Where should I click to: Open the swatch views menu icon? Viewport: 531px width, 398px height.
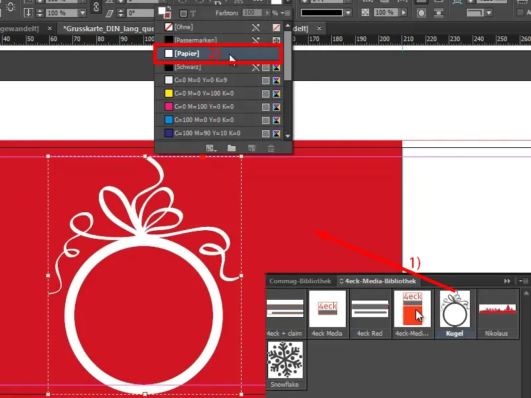point(210,148)
